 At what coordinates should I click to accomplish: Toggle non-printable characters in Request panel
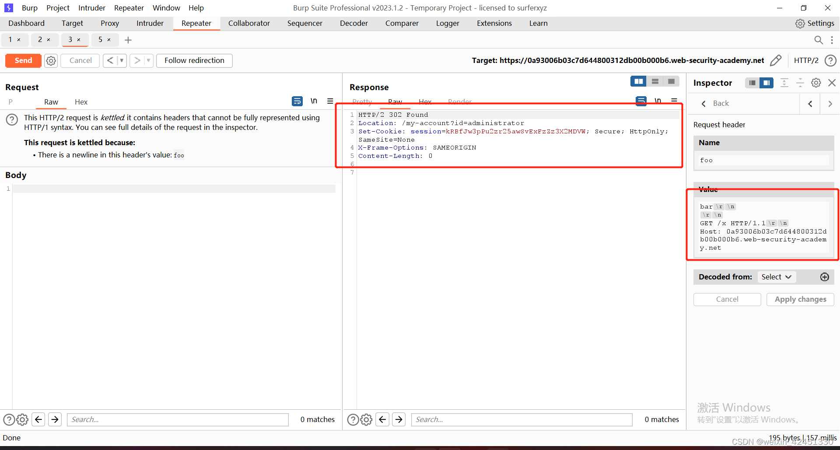click(x=314, y=101)
